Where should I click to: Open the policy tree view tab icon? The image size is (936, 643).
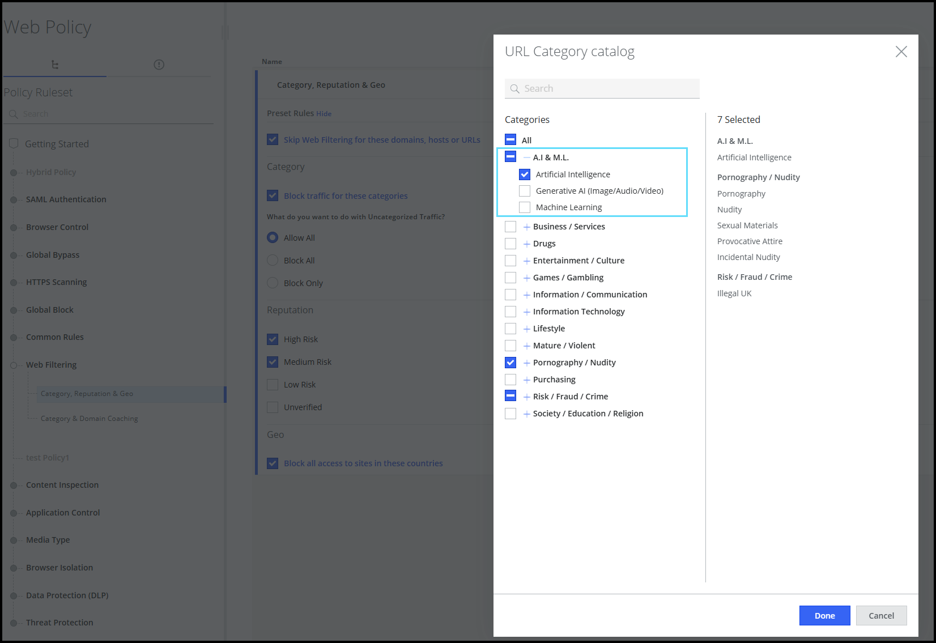tap(54, 65)
